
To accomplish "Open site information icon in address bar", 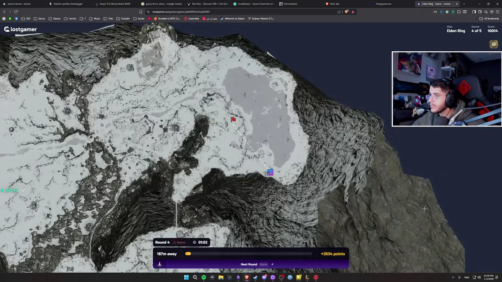I will point(148,12).
